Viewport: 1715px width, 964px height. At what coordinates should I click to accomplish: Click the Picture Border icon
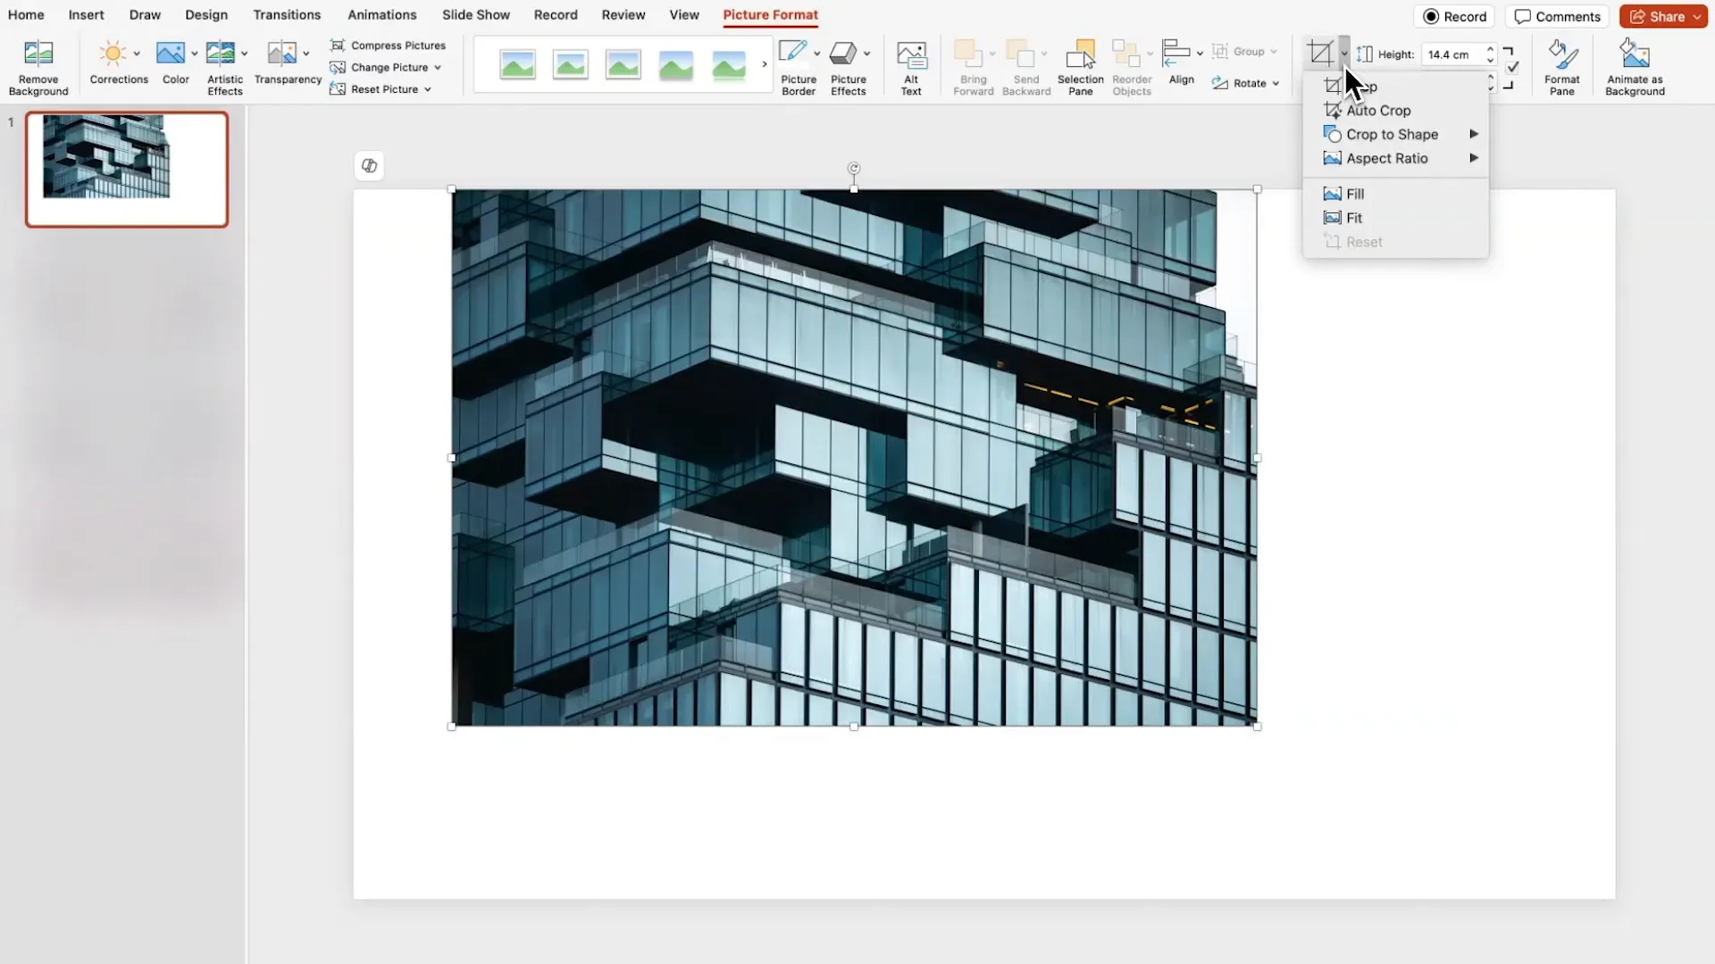tap(792, 53)
